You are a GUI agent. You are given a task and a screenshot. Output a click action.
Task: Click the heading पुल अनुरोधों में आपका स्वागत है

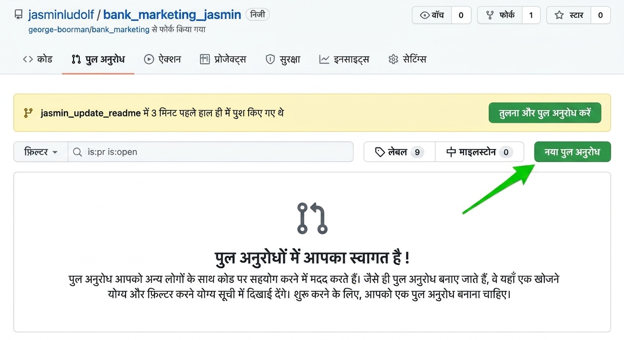tap(312, 258)
